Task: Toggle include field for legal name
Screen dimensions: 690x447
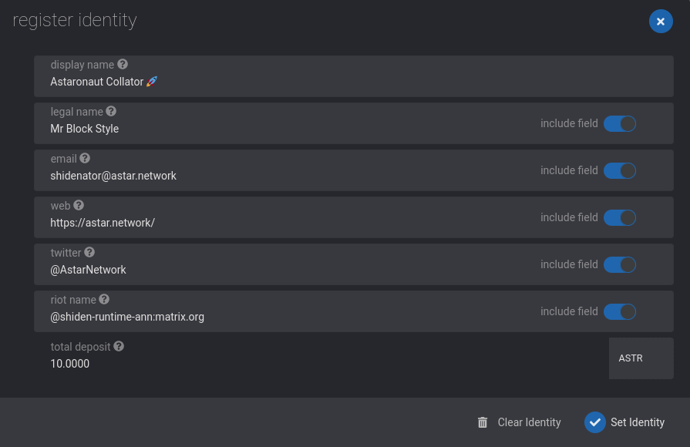Action: click(x=620, y=123)
